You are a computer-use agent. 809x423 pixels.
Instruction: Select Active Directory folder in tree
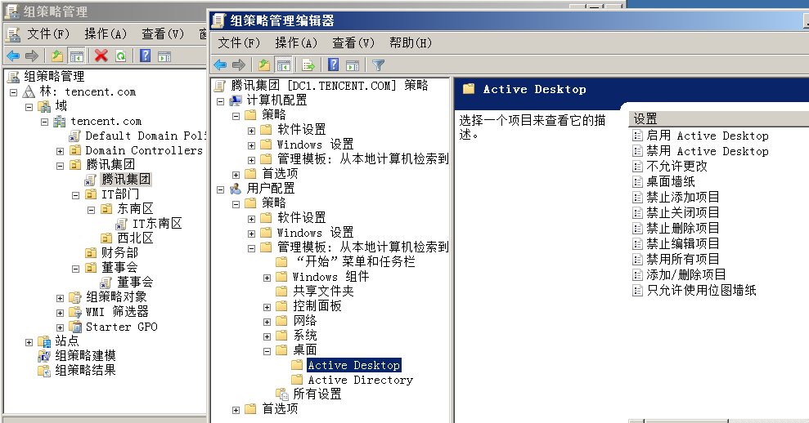click(360, 380)
